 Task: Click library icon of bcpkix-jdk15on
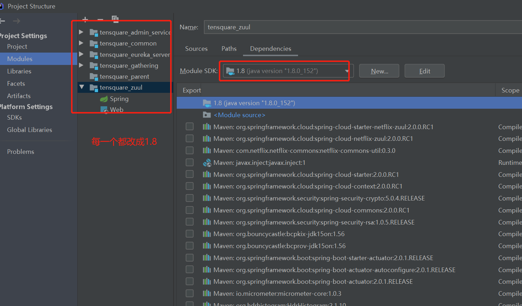tap(207, 234)
